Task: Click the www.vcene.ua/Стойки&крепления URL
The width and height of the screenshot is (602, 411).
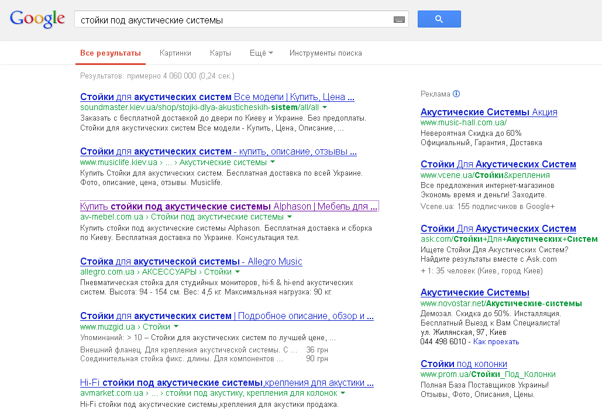Action: 485,175
